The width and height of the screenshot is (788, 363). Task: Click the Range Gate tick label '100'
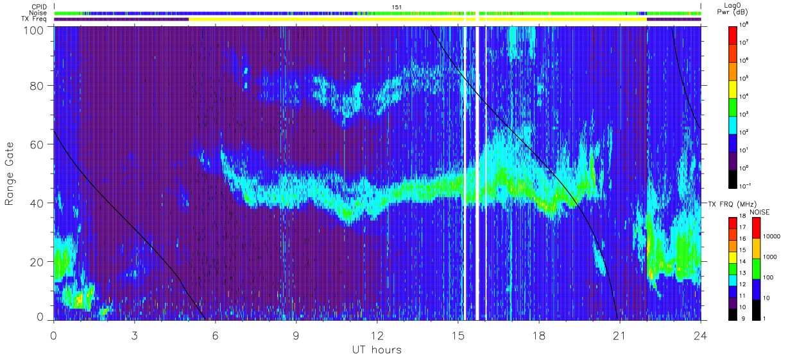pyautogui.click(x=35, y=30)
